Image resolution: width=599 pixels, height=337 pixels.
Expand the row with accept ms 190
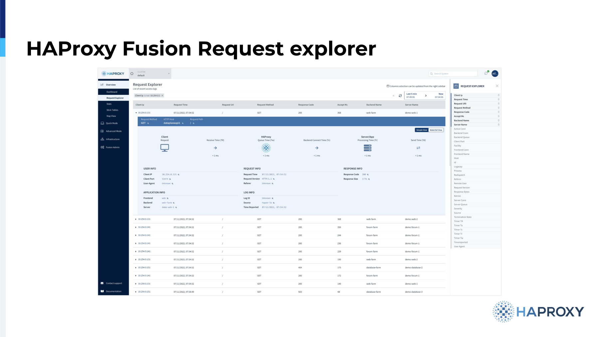click(136, 259)
